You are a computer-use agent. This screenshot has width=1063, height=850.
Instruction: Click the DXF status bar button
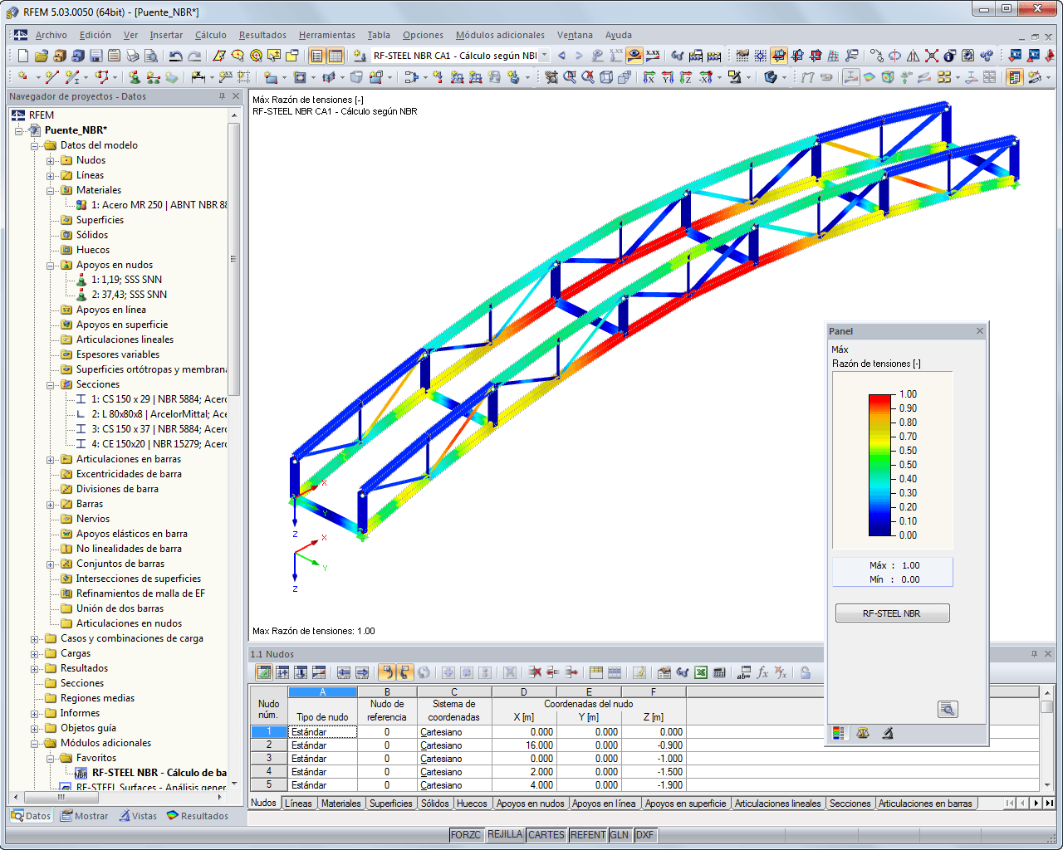[644, 834]
